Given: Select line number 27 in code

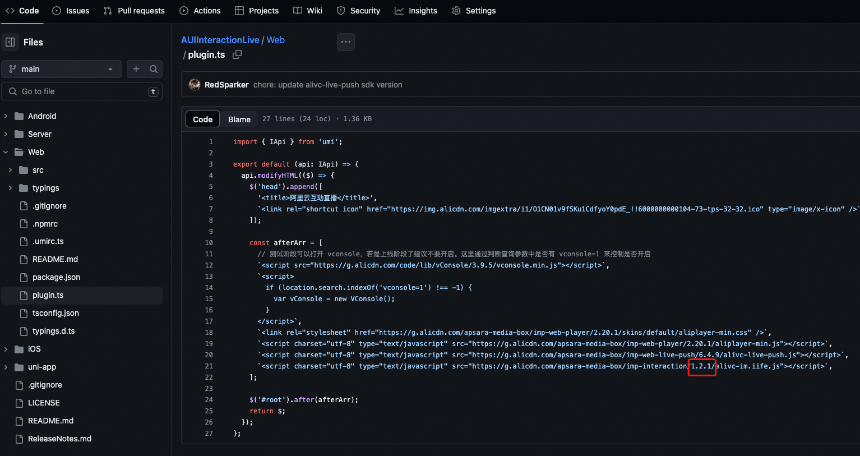Looking at the screenshot, I should [209, 434].
